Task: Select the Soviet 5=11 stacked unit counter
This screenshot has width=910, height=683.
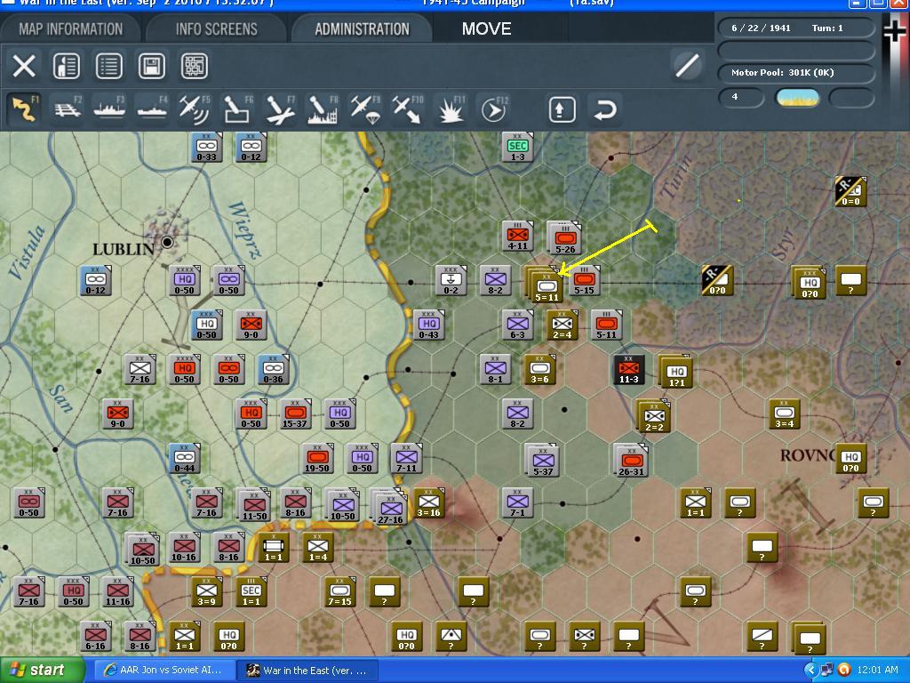Action: click(x=546, y=285)
